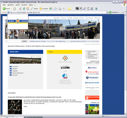The image size is (127, 118).
Task: Click the Eintracht Braunschweig diamond crest logo
Action: 65,58
